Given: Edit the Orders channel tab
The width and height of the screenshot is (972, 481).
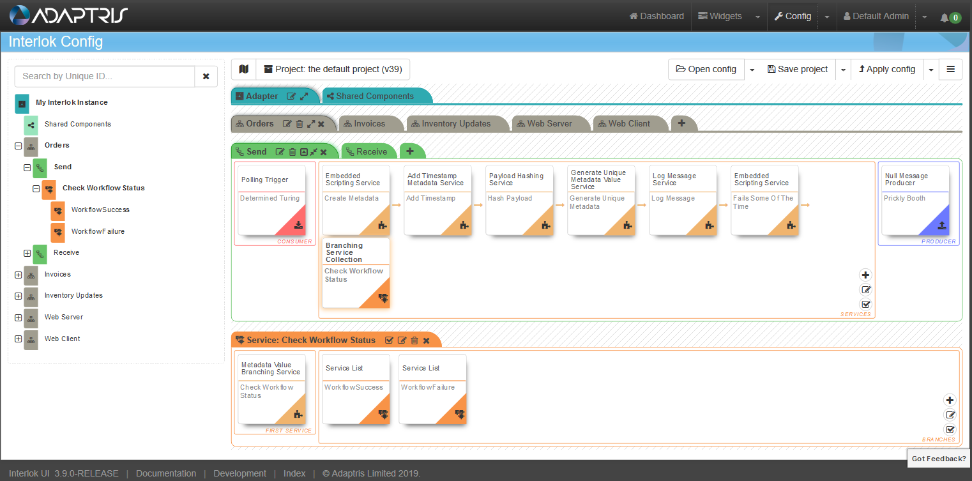Looking at the screenshot, I should (287, 124).
